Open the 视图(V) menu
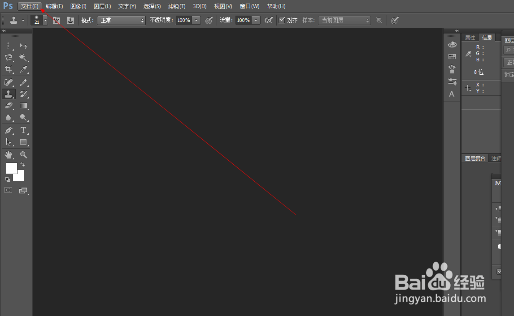Viewport: 514px width, 316px height. tap(223, 6)
